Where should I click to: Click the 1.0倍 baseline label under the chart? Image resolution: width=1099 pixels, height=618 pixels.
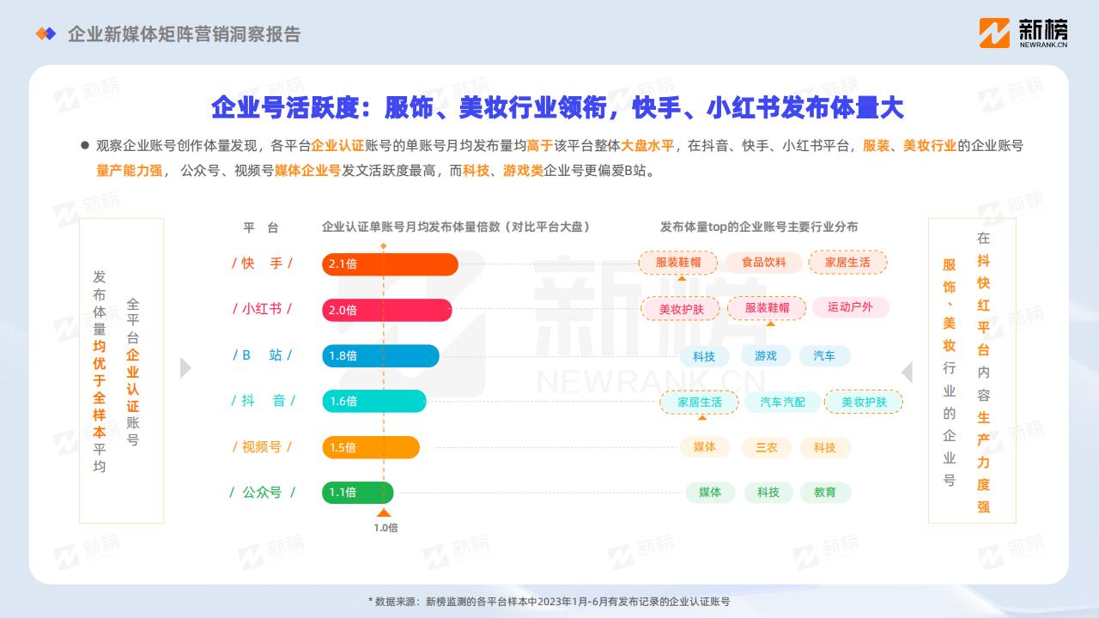coord(386,528)
